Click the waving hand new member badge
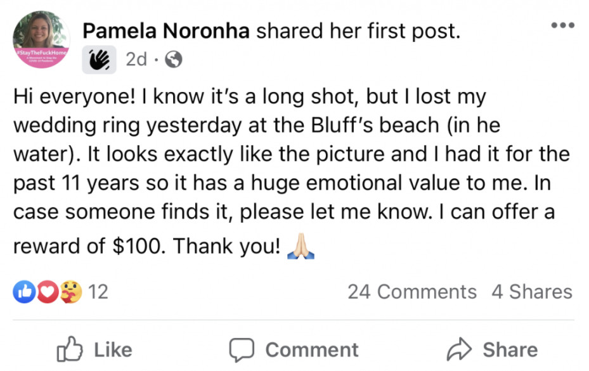 tap(99, 60)
